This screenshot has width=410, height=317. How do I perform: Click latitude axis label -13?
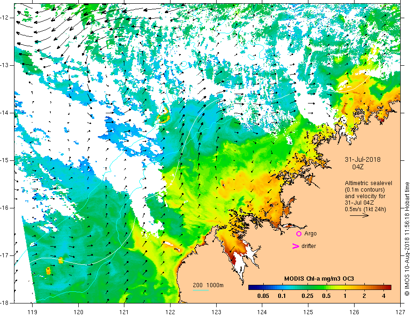click(5, 65)
